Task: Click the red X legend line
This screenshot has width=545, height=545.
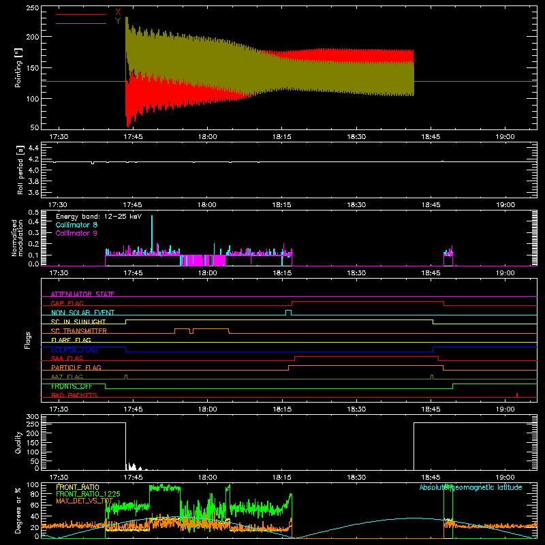Action: coord(81,14)
